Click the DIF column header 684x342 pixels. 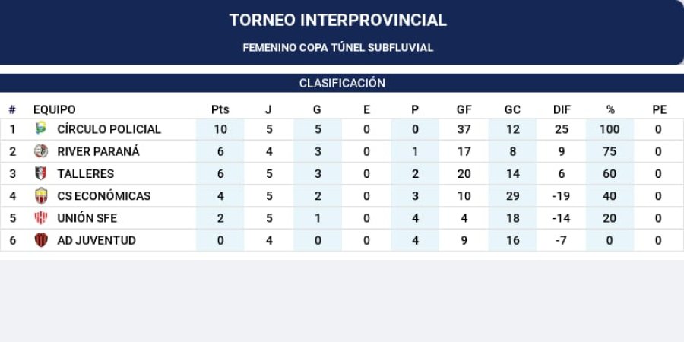click(562, 109)
